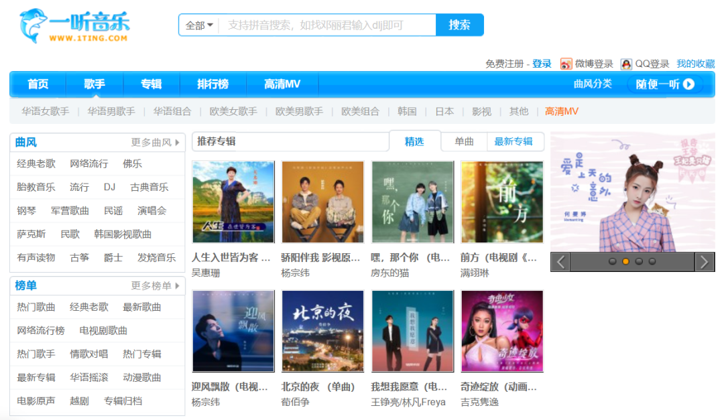Open album cover 骄阳伴我 影视原声
This screenshot has width=724, height=420.
(322, 202)
